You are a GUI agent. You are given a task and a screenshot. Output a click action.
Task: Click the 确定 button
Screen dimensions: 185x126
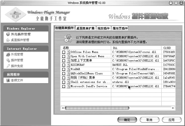[x=127, y=120]
